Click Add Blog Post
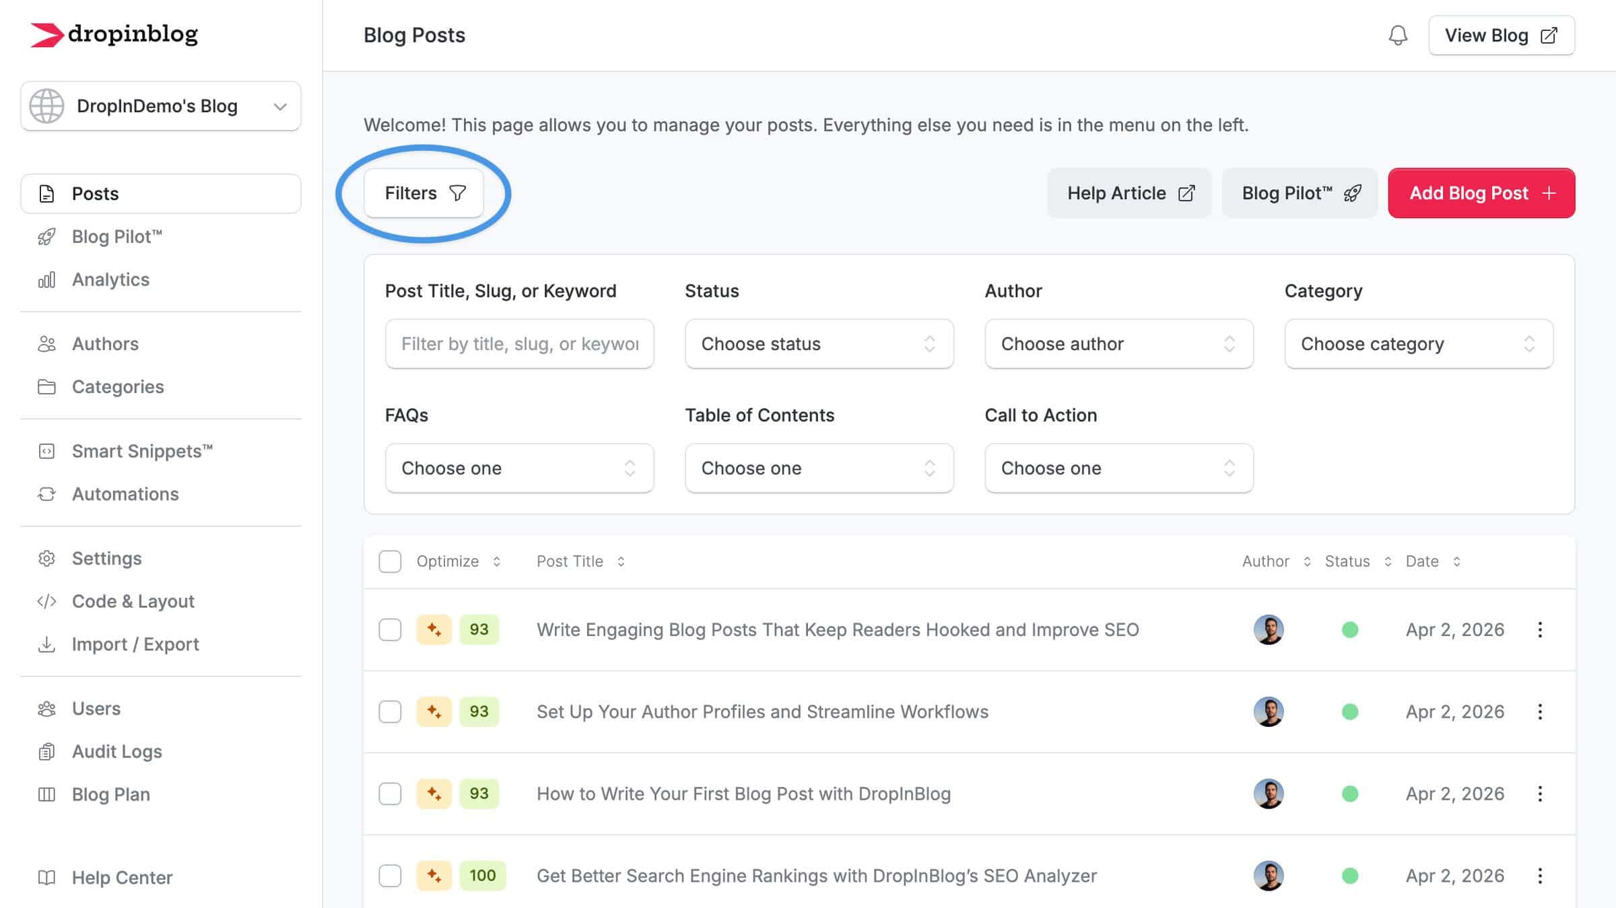The image size is (1616, 908). [1481, 193]
